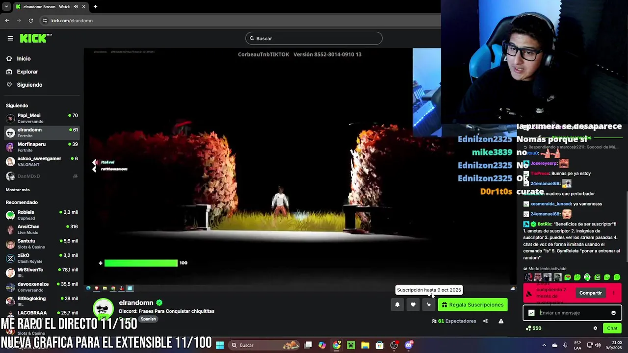Click the last green Kick quick emote
The image size is (628, 353).
pos(617,277)
